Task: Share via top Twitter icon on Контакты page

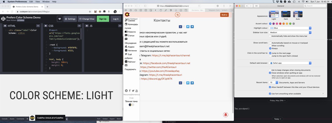Action: [188, 26]
